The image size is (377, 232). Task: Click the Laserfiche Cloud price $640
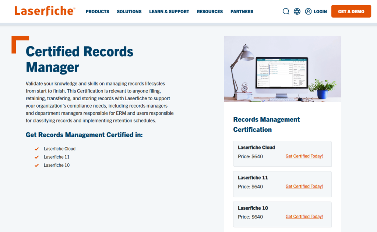click(x=250, y=156)
